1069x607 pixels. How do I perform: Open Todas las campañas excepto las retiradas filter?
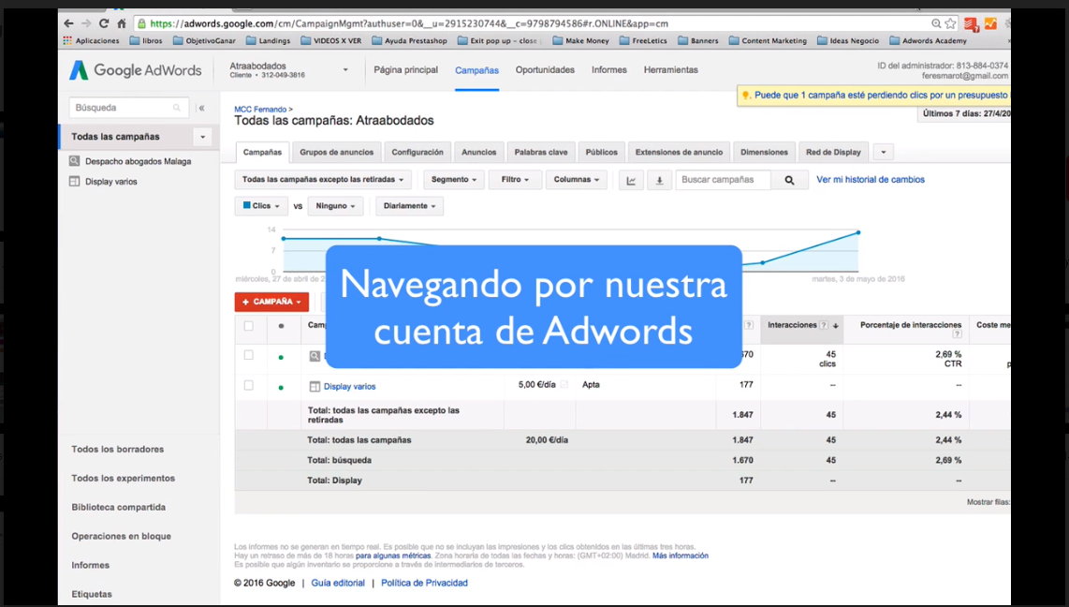tap(322, 179)
